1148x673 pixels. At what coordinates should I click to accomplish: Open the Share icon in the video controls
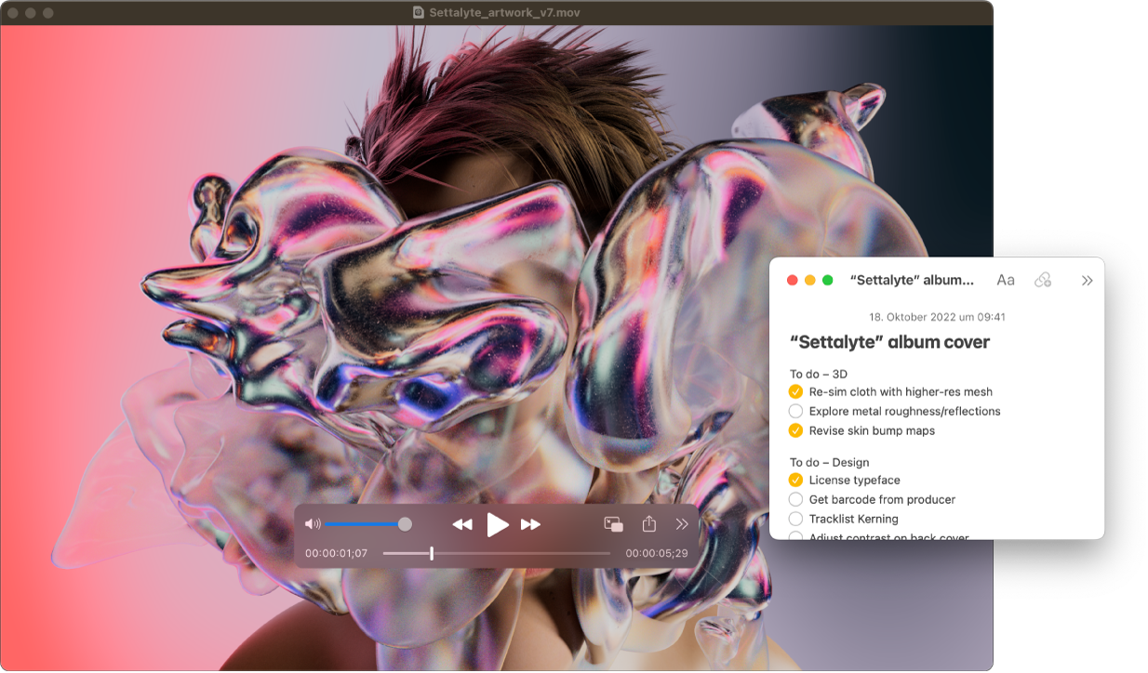(648, 524)
